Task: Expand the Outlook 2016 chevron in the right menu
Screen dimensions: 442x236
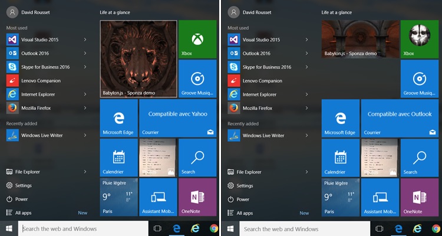Action: click(307, 53)
